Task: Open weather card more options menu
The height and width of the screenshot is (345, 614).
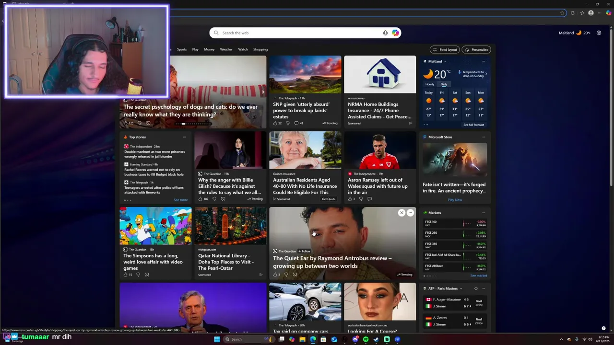Action: (484, 61)
